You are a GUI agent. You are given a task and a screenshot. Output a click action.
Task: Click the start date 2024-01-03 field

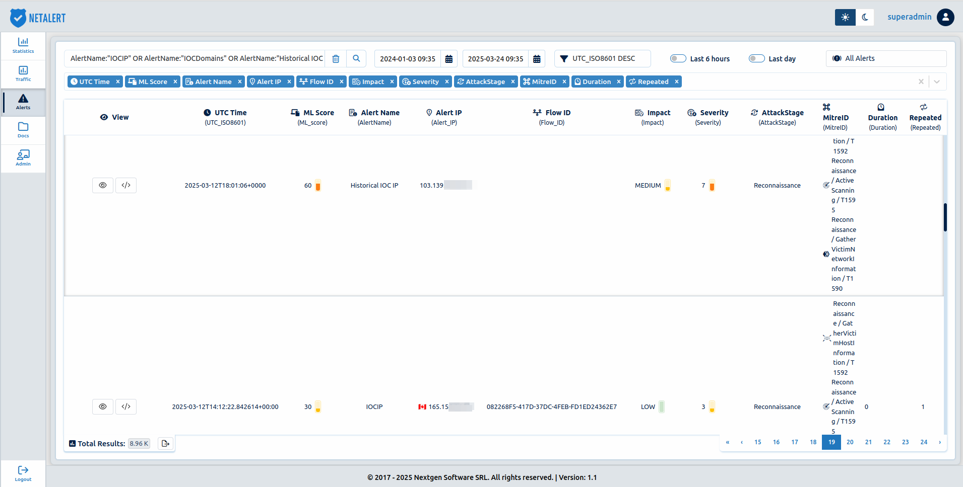[408, 59]
